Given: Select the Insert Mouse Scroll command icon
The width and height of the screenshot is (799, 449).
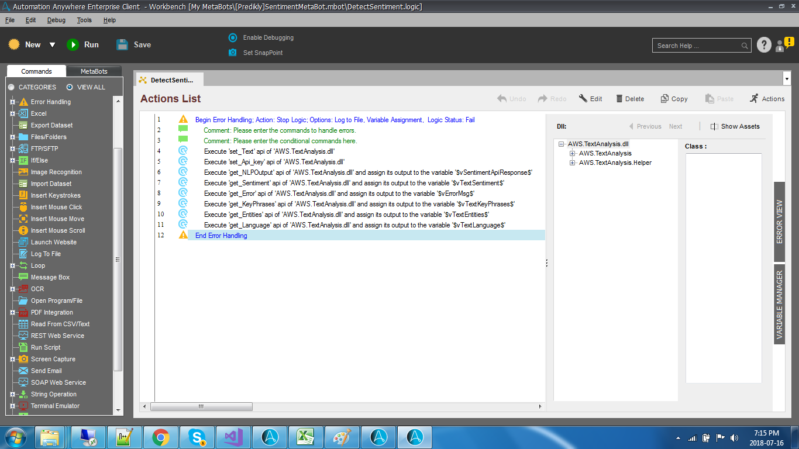Looking at the screenshot, I should point(23,230).
